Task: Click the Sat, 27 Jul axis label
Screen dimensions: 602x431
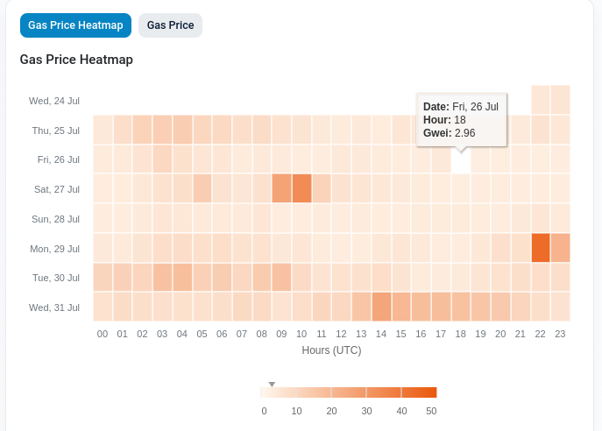Action: click(x=56, y=189)
